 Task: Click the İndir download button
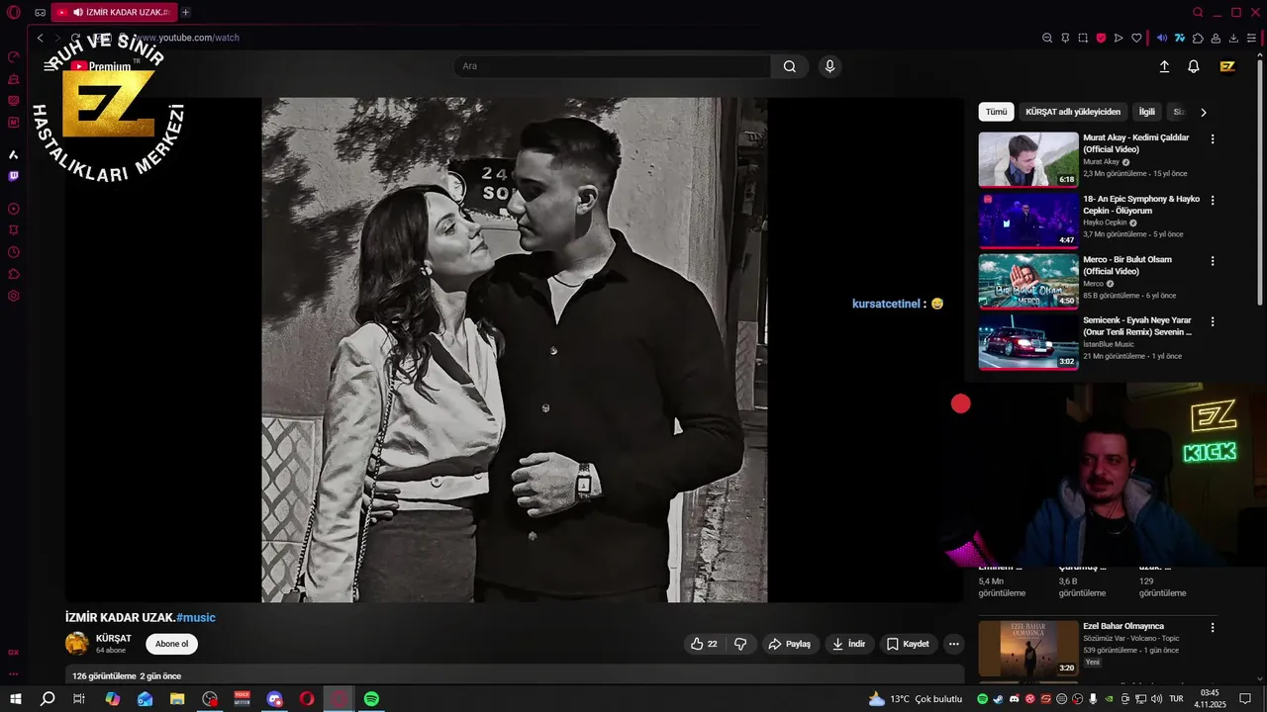point(848,644)
